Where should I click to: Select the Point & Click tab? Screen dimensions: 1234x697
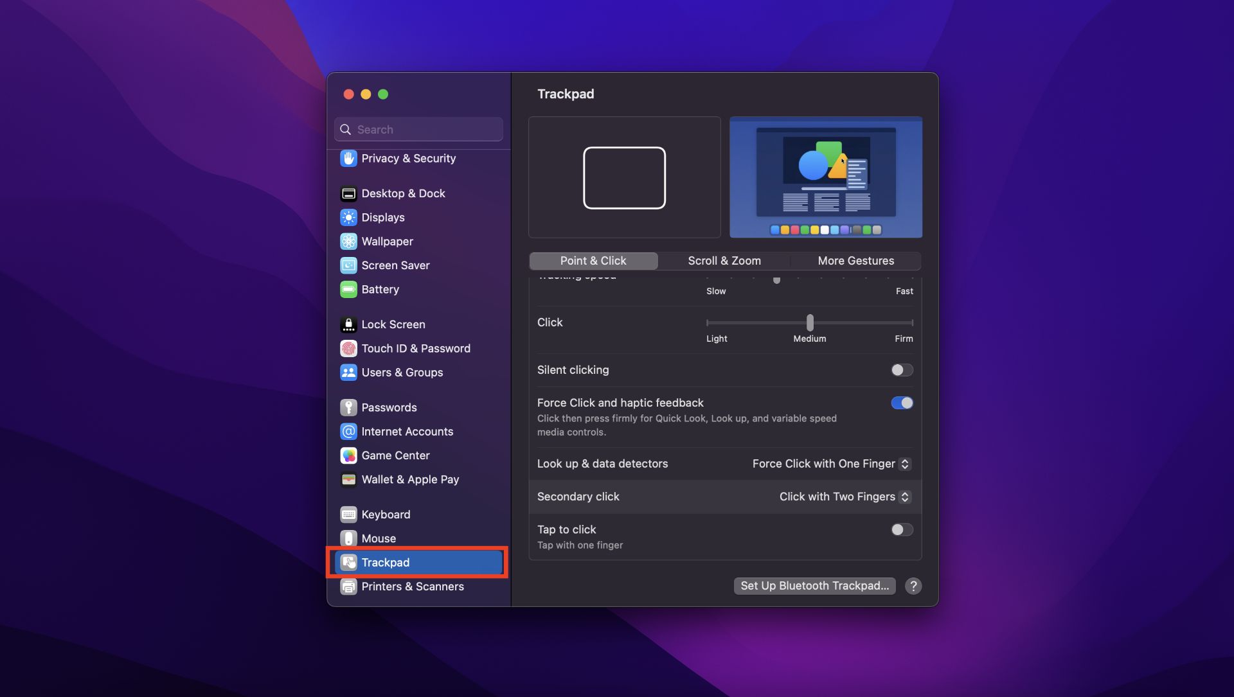click(x=593, y=260)
